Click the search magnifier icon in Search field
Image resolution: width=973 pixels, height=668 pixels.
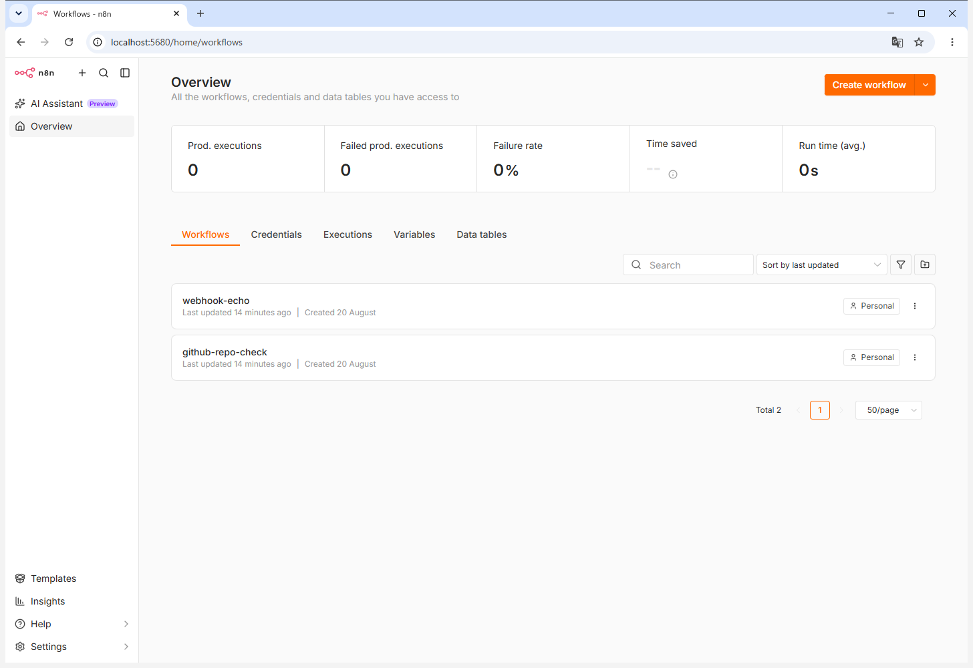[636, 265]
